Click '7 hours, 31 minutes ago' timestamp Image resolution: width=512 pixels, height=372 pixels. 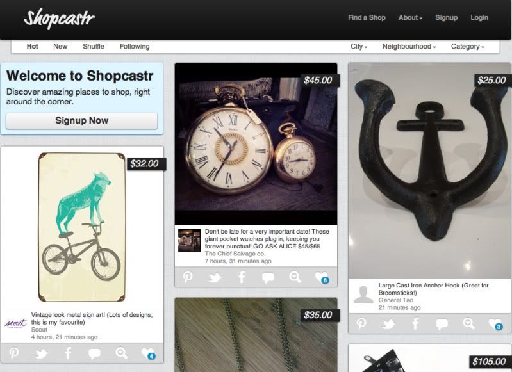[x=238, y=261]
